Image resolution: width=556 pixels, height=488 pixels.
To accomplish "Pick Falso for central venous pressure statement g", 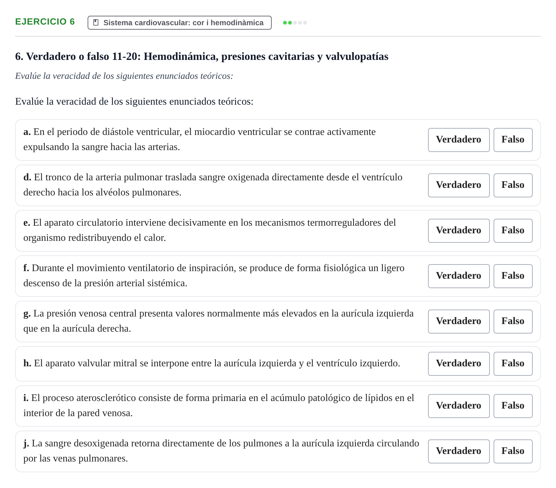I will tap(513, 322).
